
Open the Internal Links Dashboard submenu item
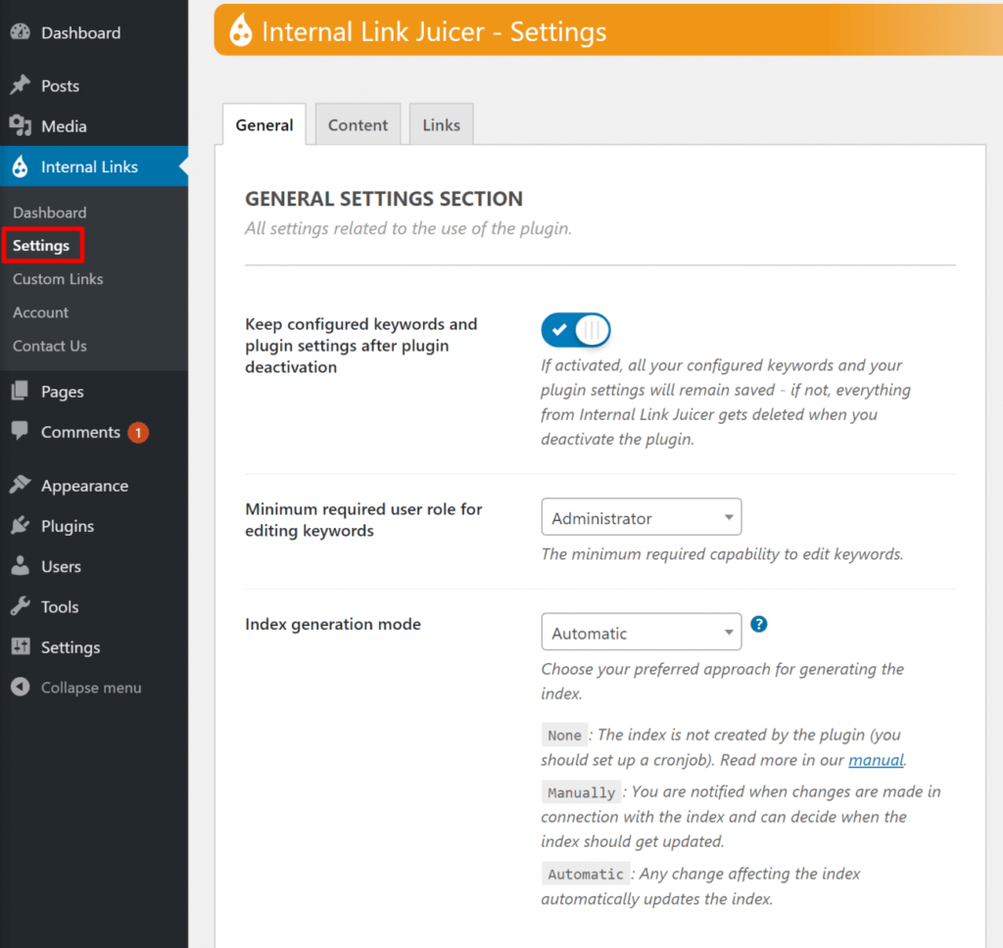coord(50,213)
